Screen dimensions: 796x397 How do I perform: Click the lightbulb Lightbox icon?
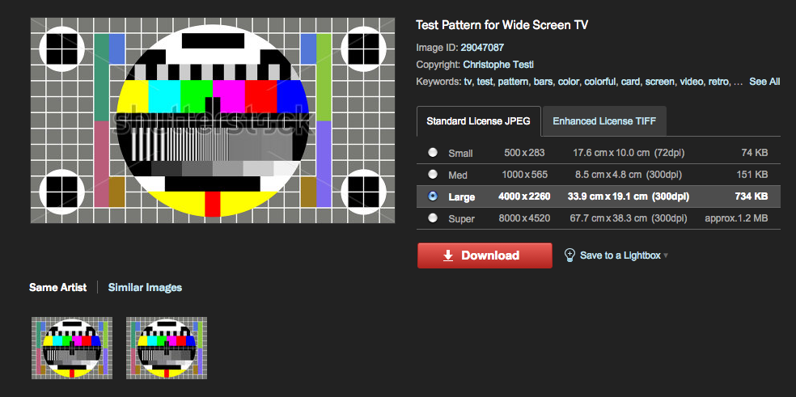(x=570, y=255)
